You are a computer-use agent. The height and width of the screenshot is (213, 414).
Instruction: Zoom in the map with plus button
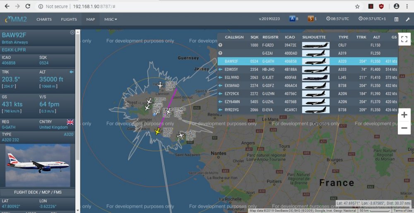click(404, 115)
